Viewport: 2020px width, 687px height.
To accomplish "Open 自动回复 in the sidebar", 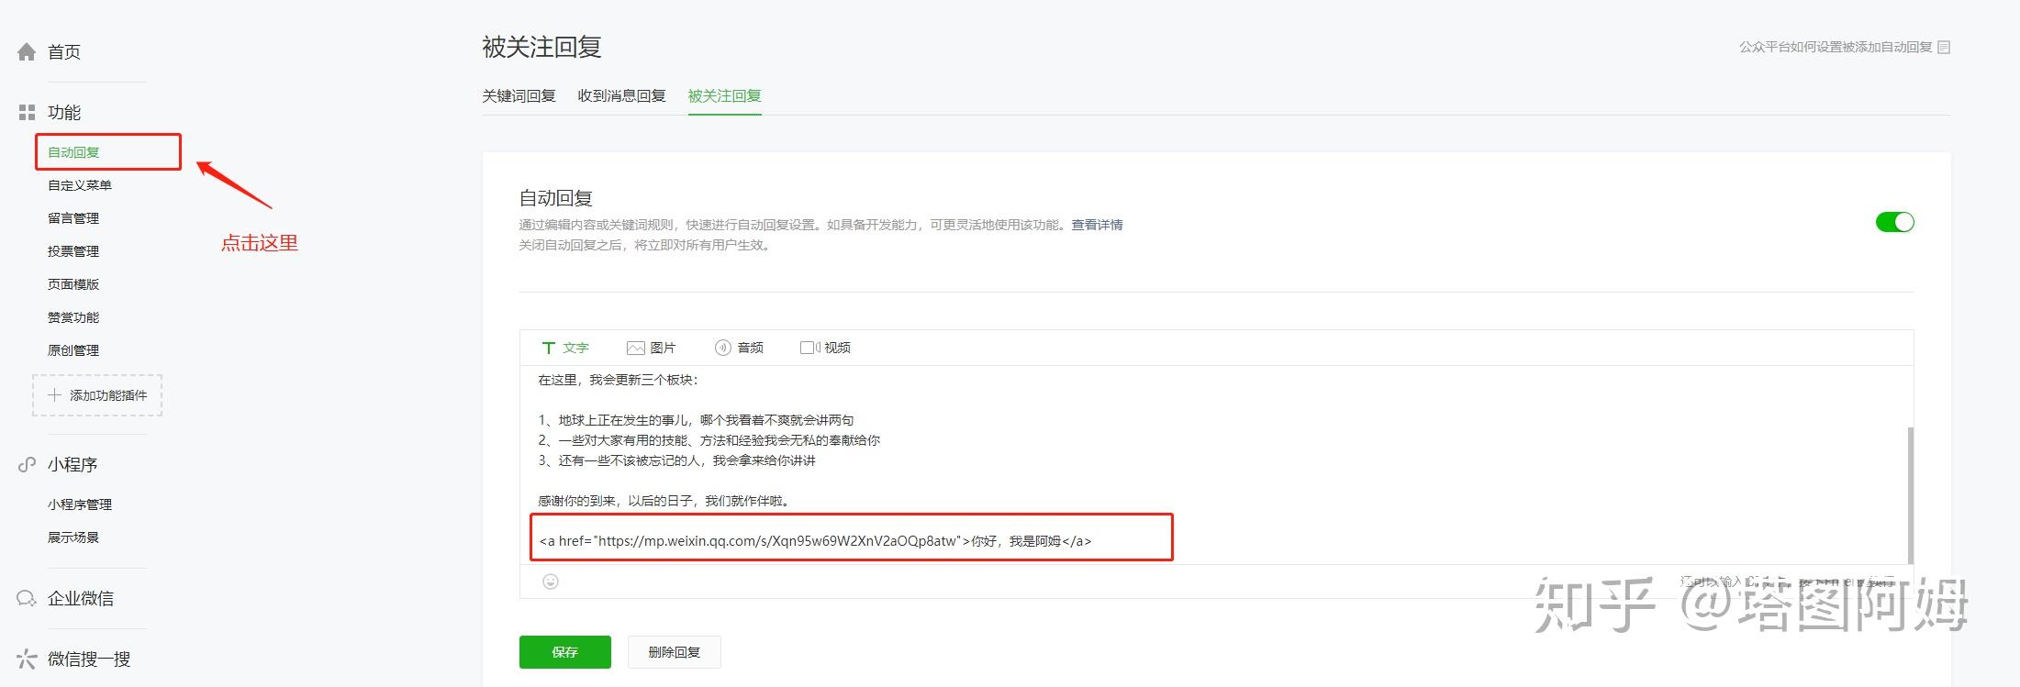I will 73,152.
